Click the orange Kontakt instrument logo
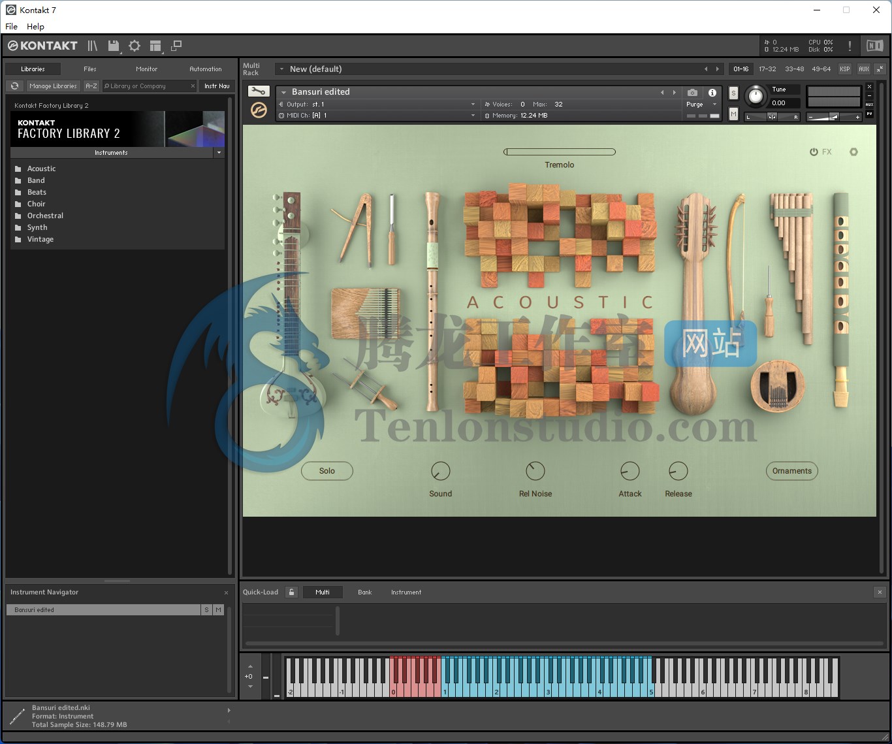Screen dimensions: 892x744 259,110
